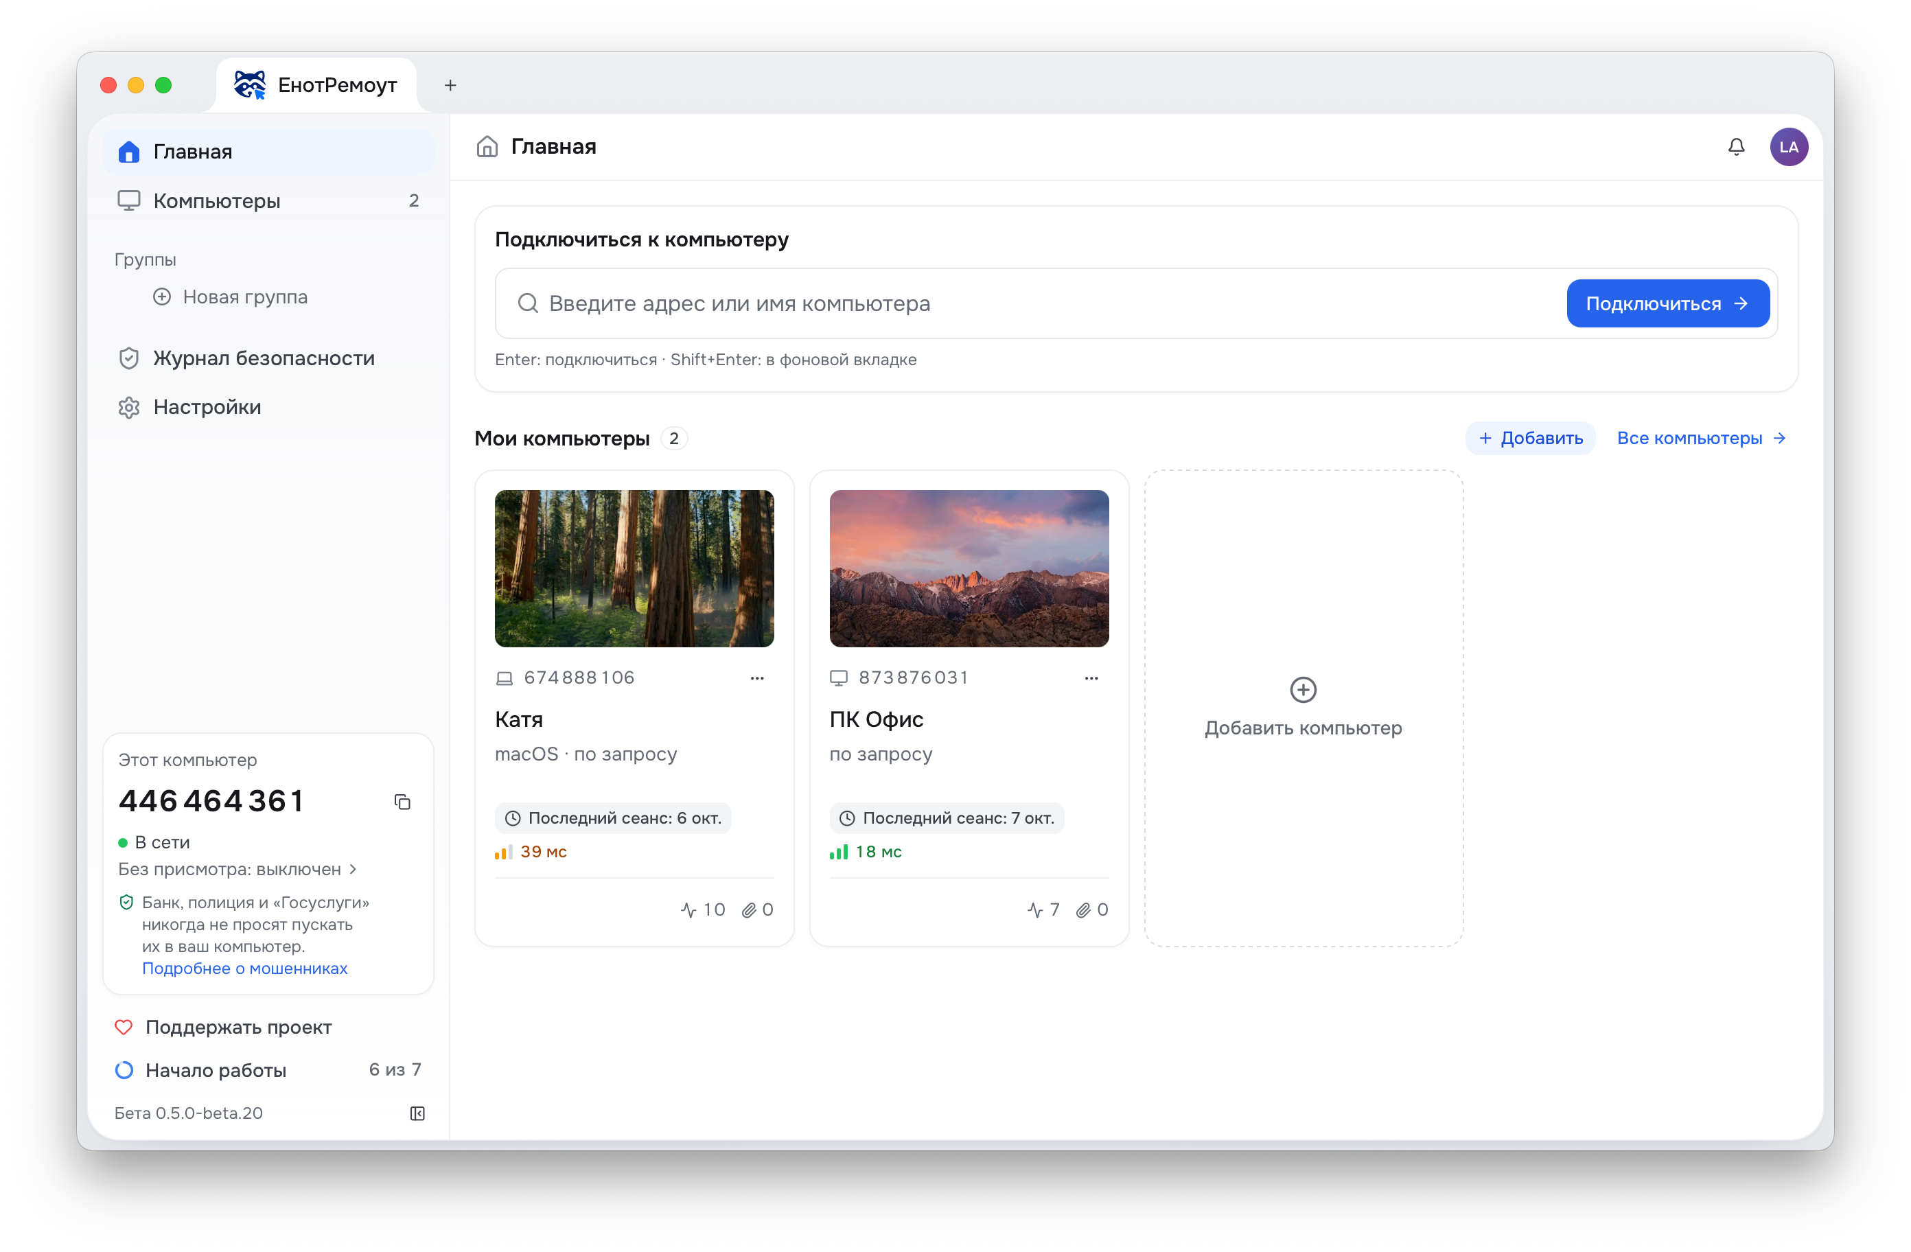The image size is (1911, 1252).
Task: Click Последний сеанс: 6 окт. label
Action: 614,818
